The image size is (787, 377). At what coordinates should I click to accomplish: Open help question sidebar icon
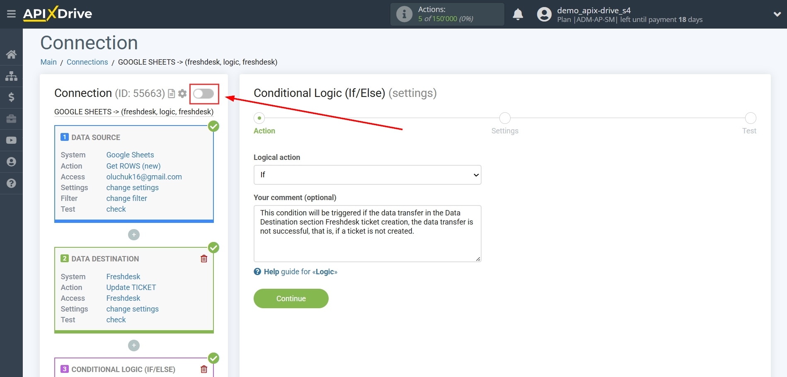tap(11, 183)
